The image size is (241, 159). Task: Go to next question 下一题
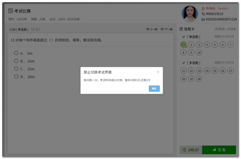167,29
